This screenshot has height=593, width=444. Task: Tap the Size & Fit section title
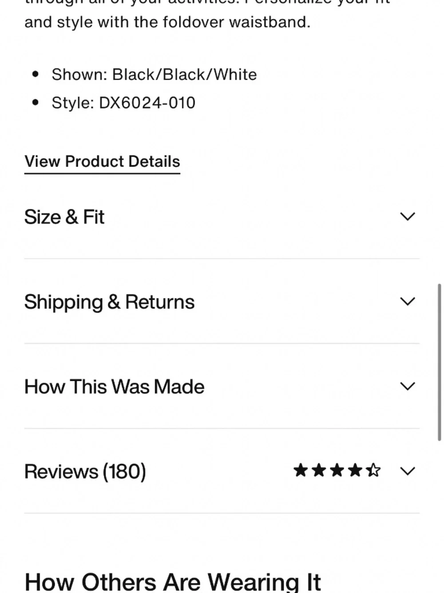[x=64, y=217]
